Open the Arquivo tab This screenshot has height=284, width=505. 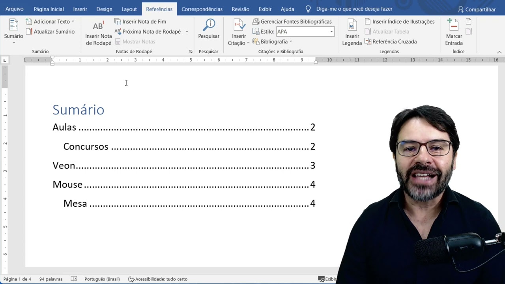[15, 9]
